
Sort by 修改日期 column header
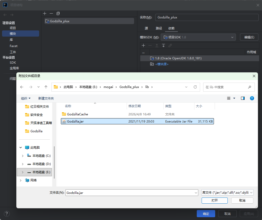pyautogui.click(x=135, y=106)
